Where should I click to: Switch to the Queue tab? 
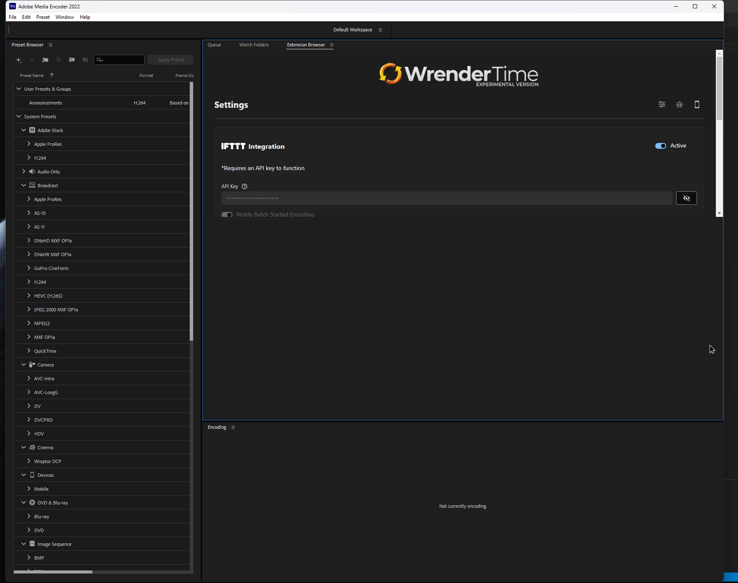point(214,45)
